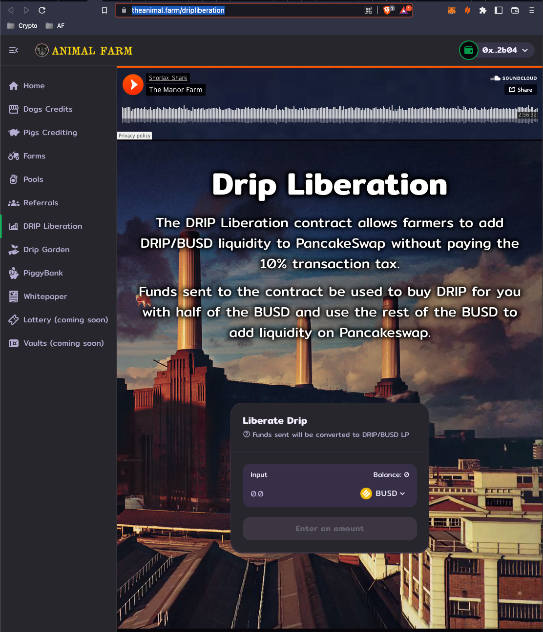Open the Privacy policy link
Viewport: 543px width, 632px height.
(x=135, y=136)
